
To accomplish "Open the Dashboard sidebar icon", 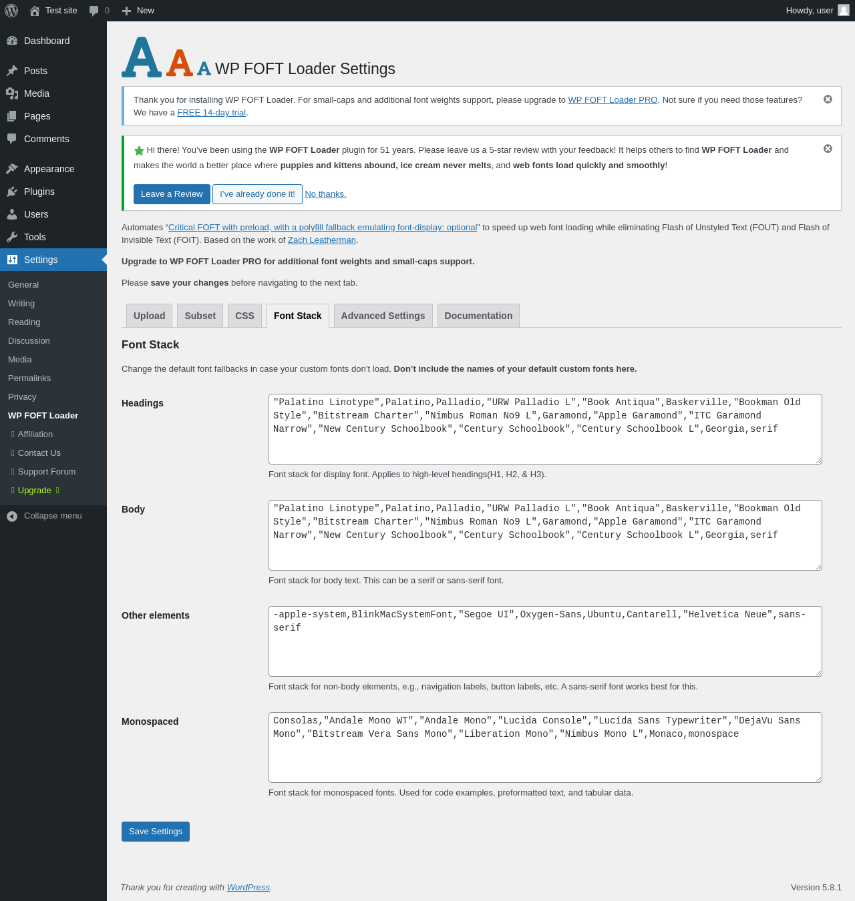I will point(12,41).
